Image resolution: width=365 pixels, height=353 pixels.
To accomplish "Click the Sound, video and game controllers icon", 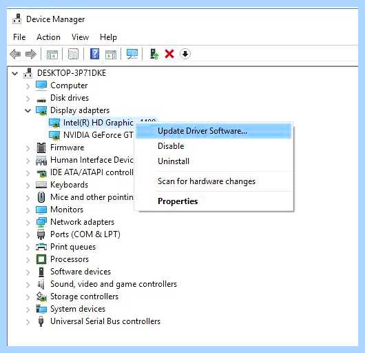I will 41,284.
